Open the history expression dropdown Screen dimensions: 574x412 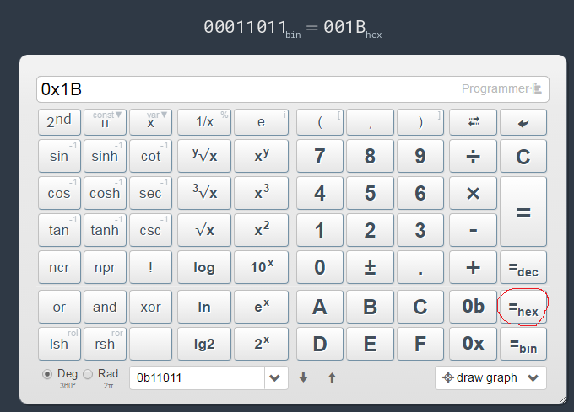(275, 378)
